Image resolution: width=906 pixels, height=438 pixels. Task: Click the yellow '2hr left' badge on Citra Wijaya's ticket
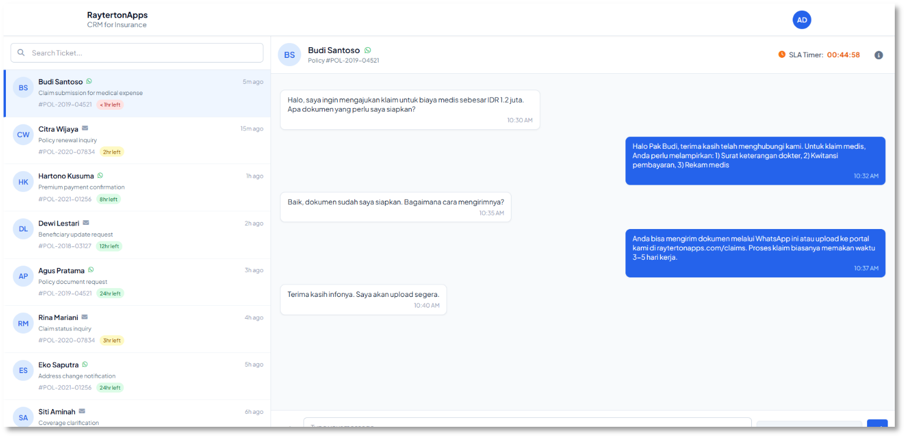[x=112, y=152]
